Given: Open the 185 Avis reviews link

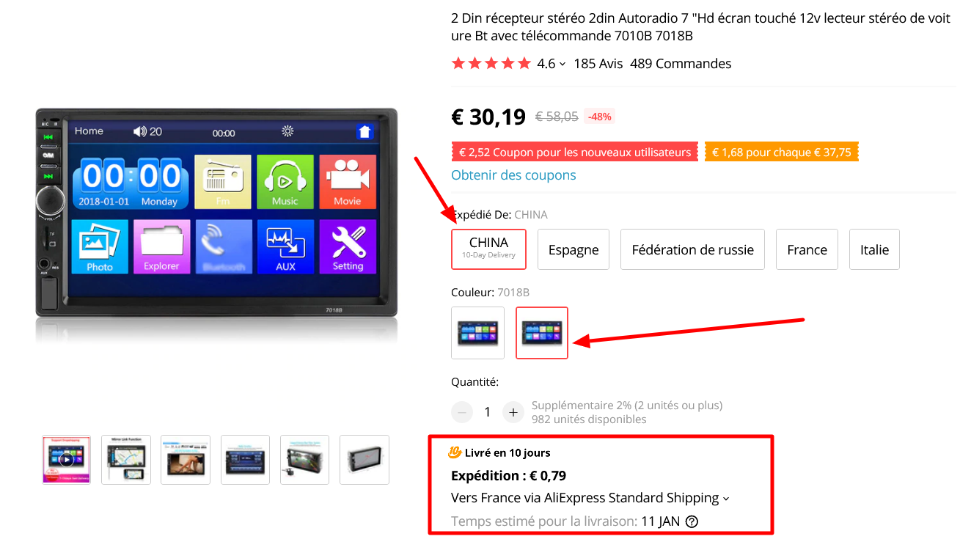Looking at the screenshot, I should [598, 64].
